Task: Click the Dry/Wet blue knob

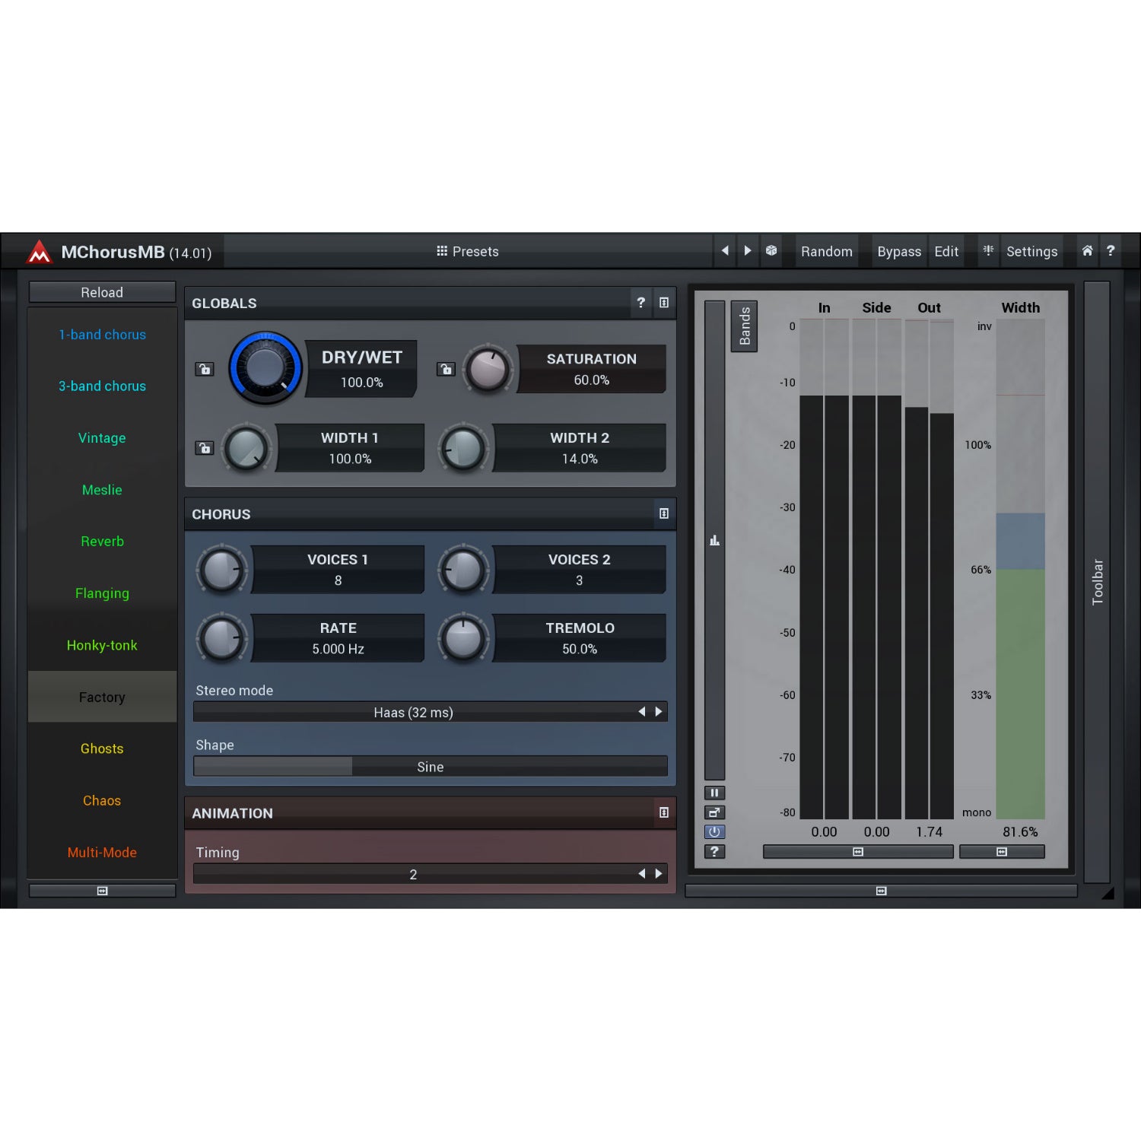Action: [265, 368]
